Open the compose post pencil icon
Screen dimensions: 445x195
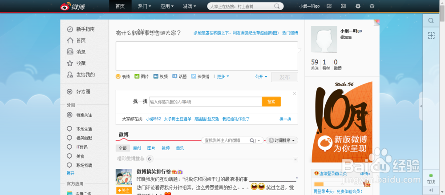pos(329,6)
